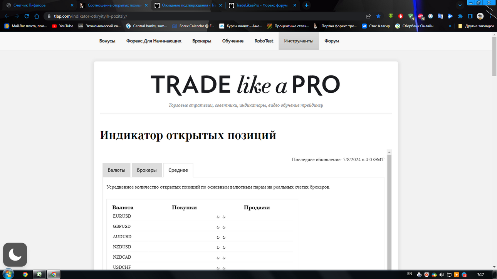Open Chrome three-dot menu
The image size is (497, 279).
point(490,16)
